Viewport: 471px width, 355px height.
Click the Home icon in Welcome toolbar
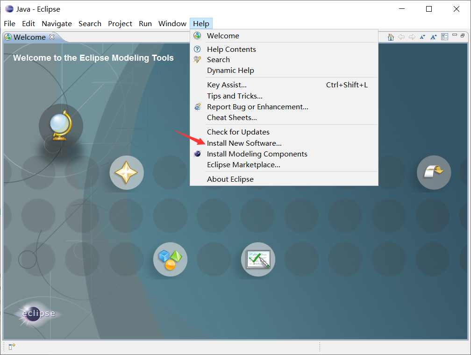391,37
